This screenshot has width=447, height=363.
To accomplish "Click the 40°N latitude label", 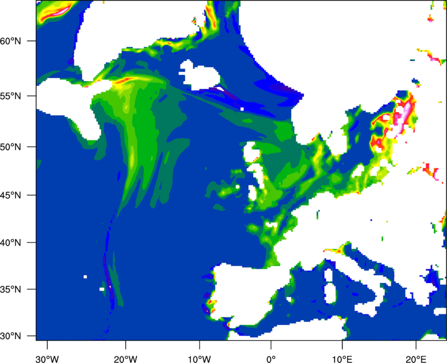I will pos(11,243).
